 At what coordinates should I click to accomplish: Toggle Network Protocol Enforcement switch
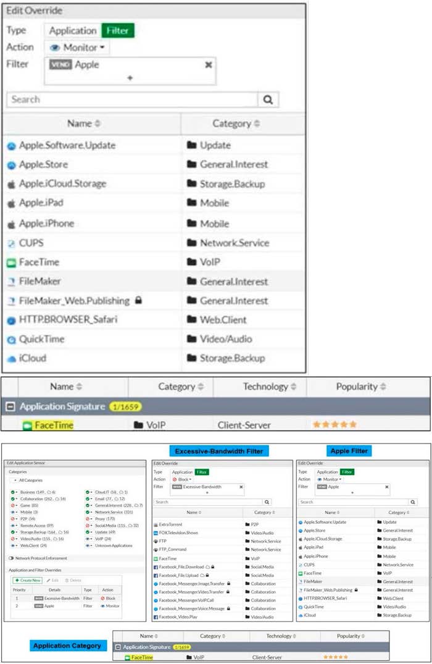[x=12, y=558]
